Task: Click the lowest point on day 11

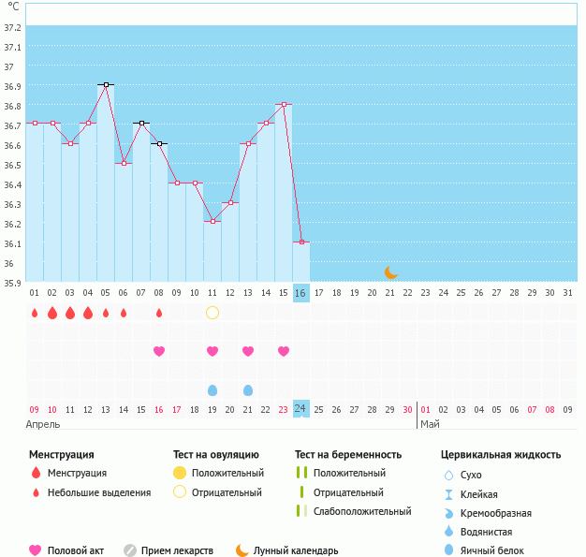Action: coord(212,222)
